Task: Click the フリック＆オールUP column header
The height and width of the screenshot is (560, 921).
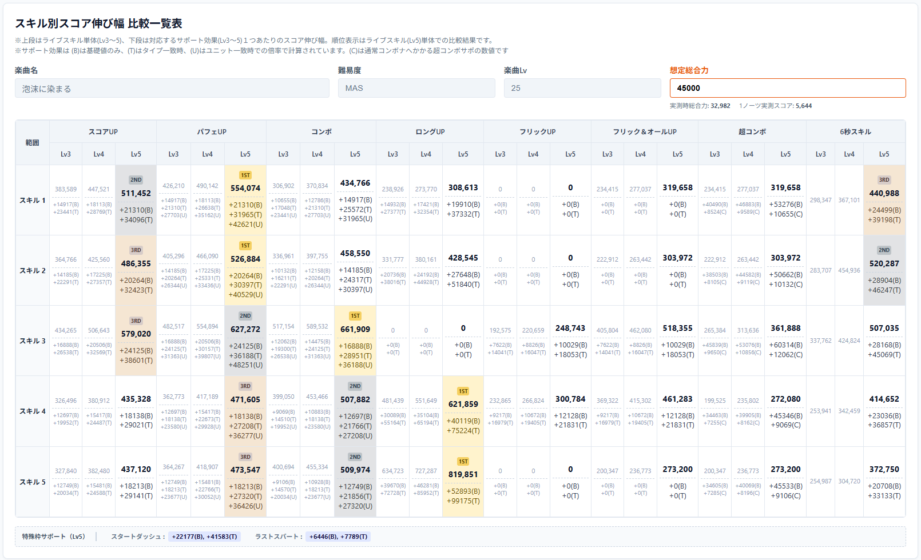Action: (x=645, y=131)
